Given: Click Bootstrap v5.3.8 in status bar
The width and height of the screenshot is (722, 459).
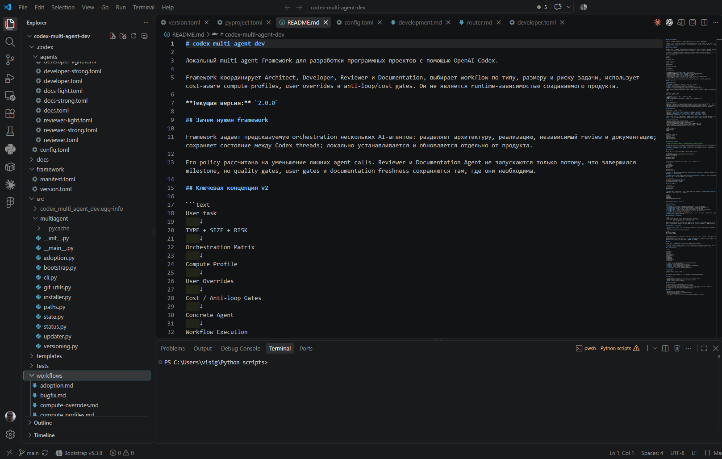Looking at the screenshot, I should click(x=79, y=453).
